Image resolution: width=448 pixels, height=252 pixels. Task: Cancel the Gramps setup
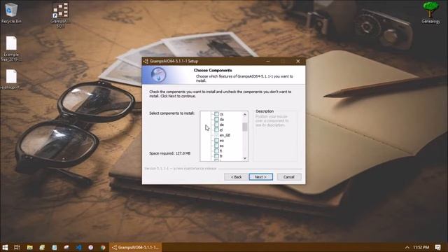click(289, 177)
